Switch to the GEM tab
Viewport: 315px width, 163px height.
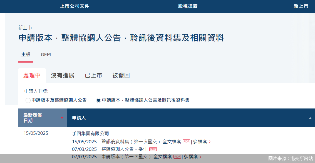pyautogui.click(x=46, y=55)
